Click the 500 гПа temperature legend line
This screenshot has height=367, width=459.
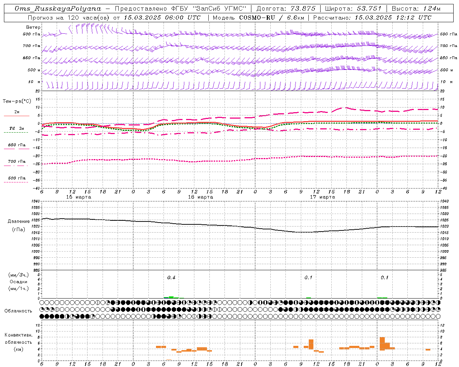(x=16, y=182)
